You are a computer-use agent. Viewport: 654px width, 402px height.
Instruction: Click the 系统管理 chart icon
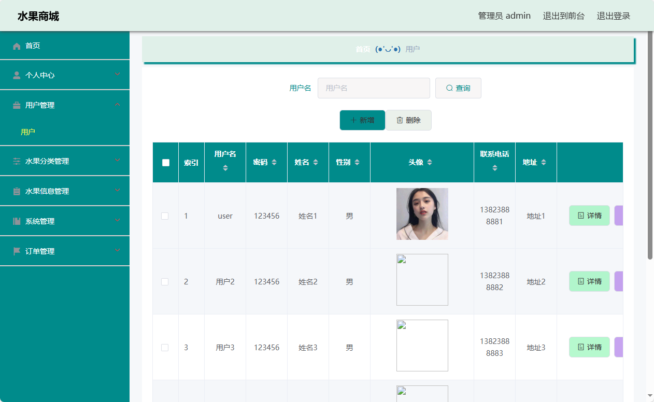16,221
